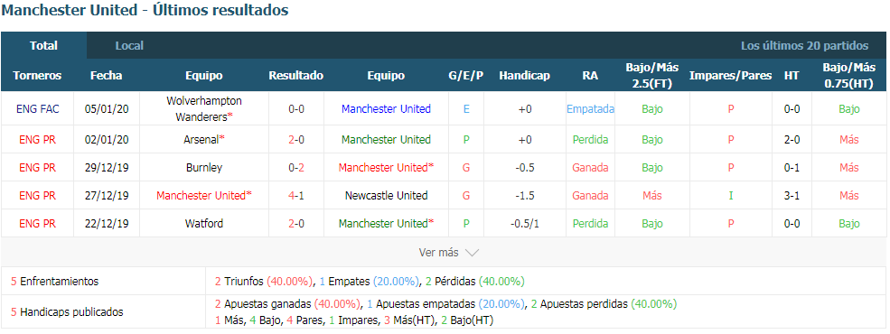Open Newcastle United team link

[386, 196]
